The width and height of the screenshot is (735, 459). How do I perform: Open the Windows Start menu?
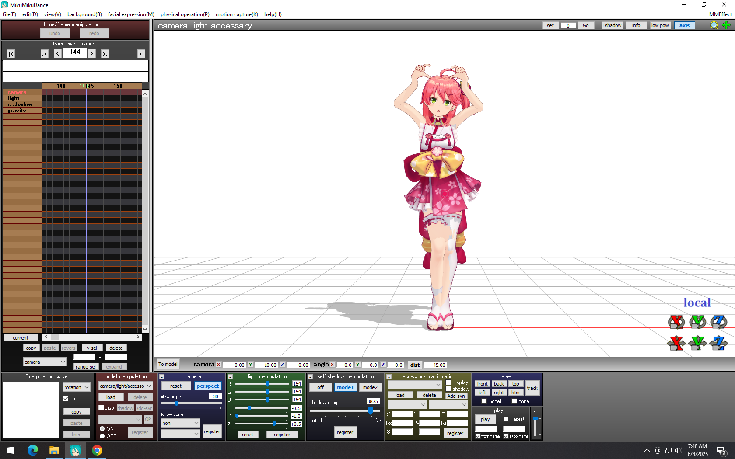tap(10, 450)
